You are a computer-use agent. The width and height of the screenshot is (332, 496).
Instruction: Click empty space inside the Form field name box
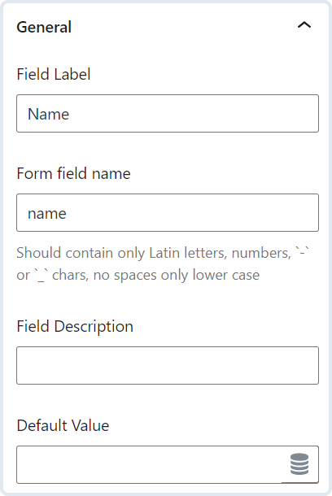(x=193, y=212)
